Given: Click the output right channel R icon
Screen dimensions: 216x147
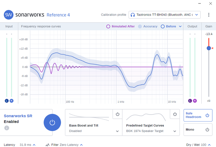Looking at the screenshot, I should click(x=195, y=101).
